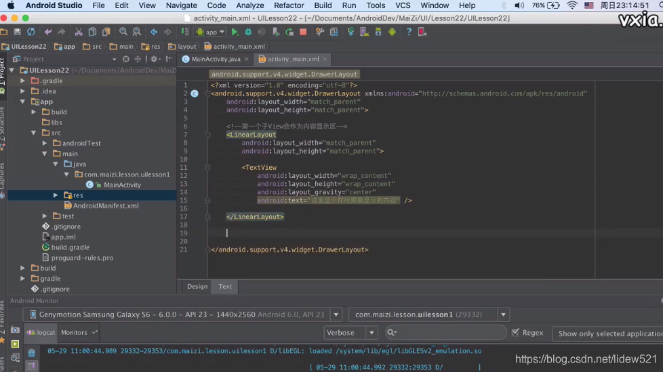Click the Replace magnifier icon
Screen dimensions: 663x372
136,32
